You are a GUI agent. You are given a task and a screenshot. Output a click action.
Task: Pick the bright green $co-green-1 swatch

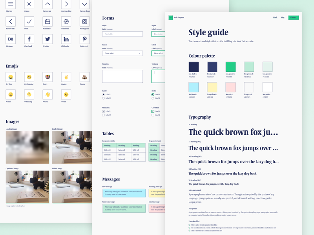point(230,67)
